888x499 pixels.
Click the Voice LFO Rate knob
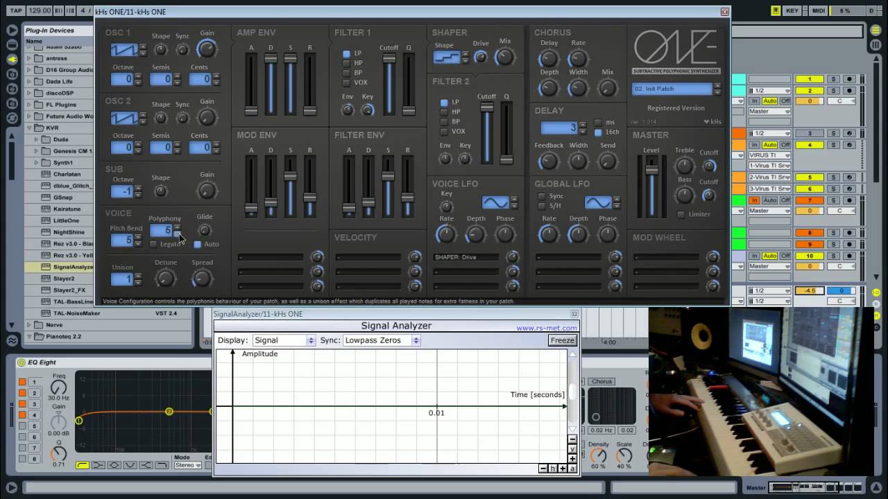[446, 234]
